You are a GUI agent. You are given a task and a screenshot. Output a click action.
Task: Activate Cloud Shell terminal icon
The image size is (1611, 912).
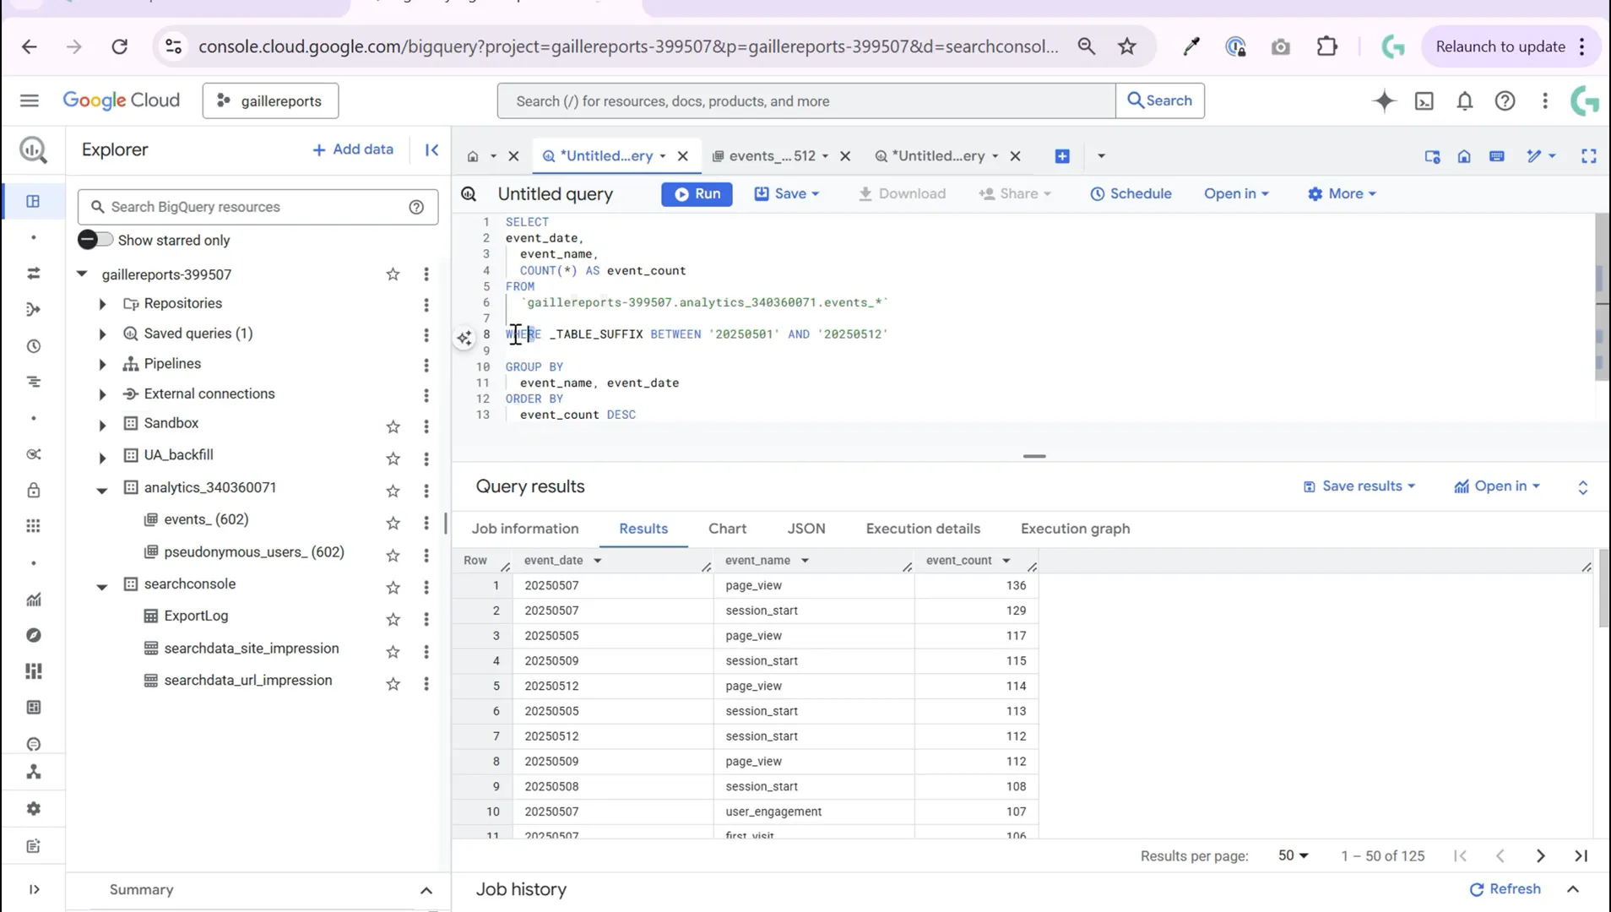pyautogui.click(x=1424, y=100)
